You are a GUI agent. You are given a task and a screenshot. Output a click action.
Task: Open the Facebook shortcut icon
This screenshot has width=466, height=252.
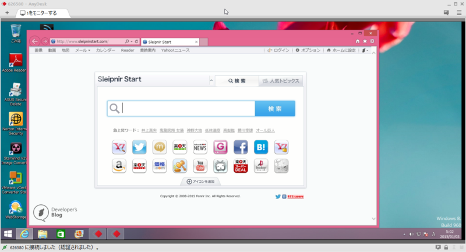pos(241,147)
